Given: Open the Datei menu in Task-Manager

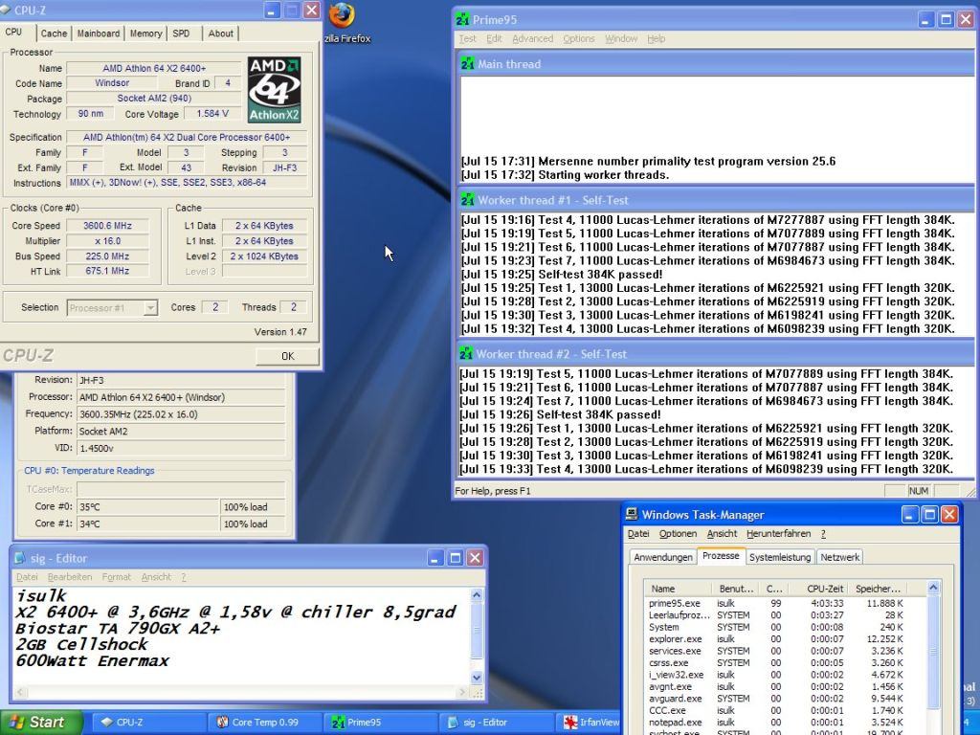Looking at the screenshot, I should click(x=638, y=534).
